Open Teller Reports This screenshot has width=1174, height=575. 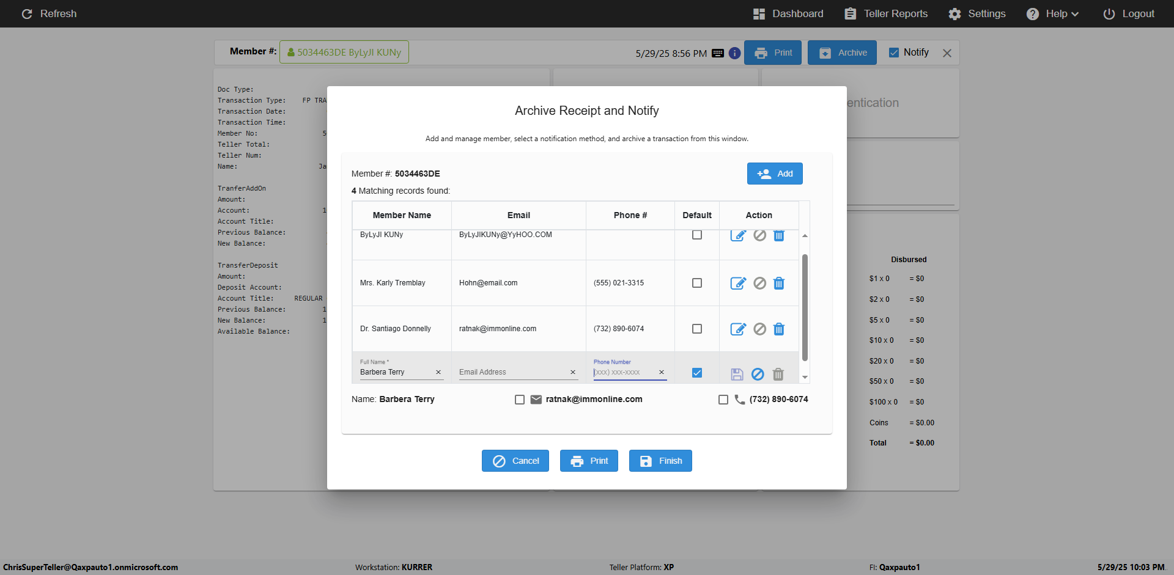(x=886, y=13)
